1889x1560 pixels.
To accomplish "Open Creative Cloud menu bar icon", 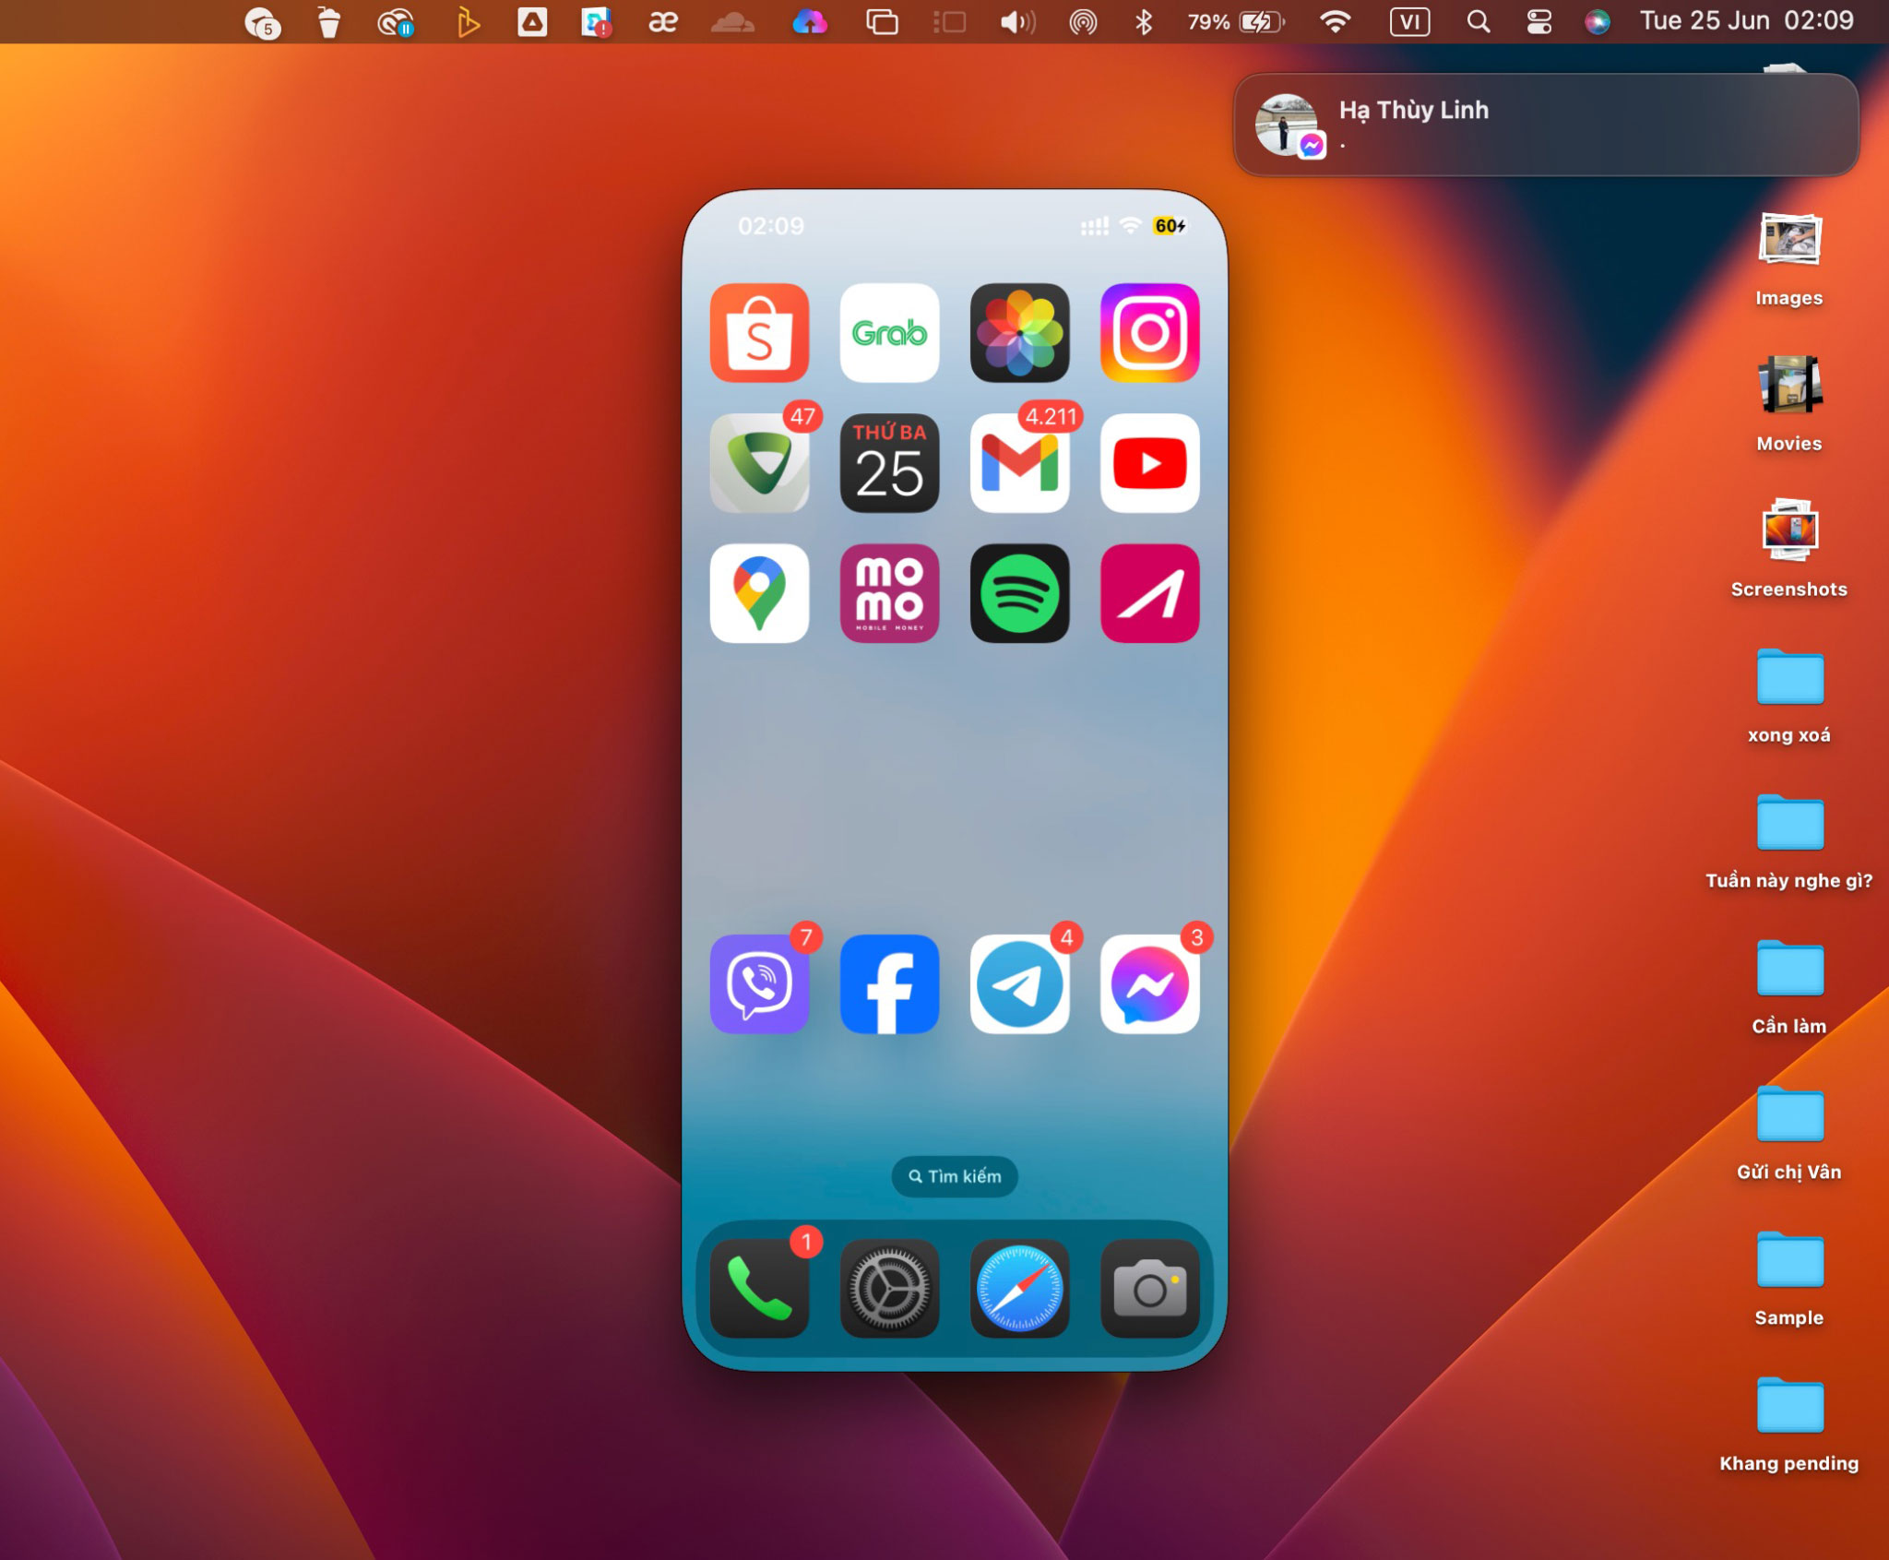I will click(396, 21).
